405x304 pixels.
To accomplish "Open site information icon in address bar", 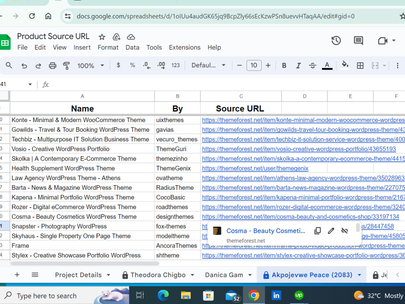I will pyautogui.click(x=68, y=16).
